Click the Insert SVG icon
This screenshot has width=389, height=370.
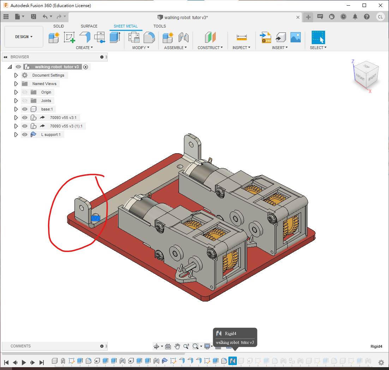click(265, 37)
